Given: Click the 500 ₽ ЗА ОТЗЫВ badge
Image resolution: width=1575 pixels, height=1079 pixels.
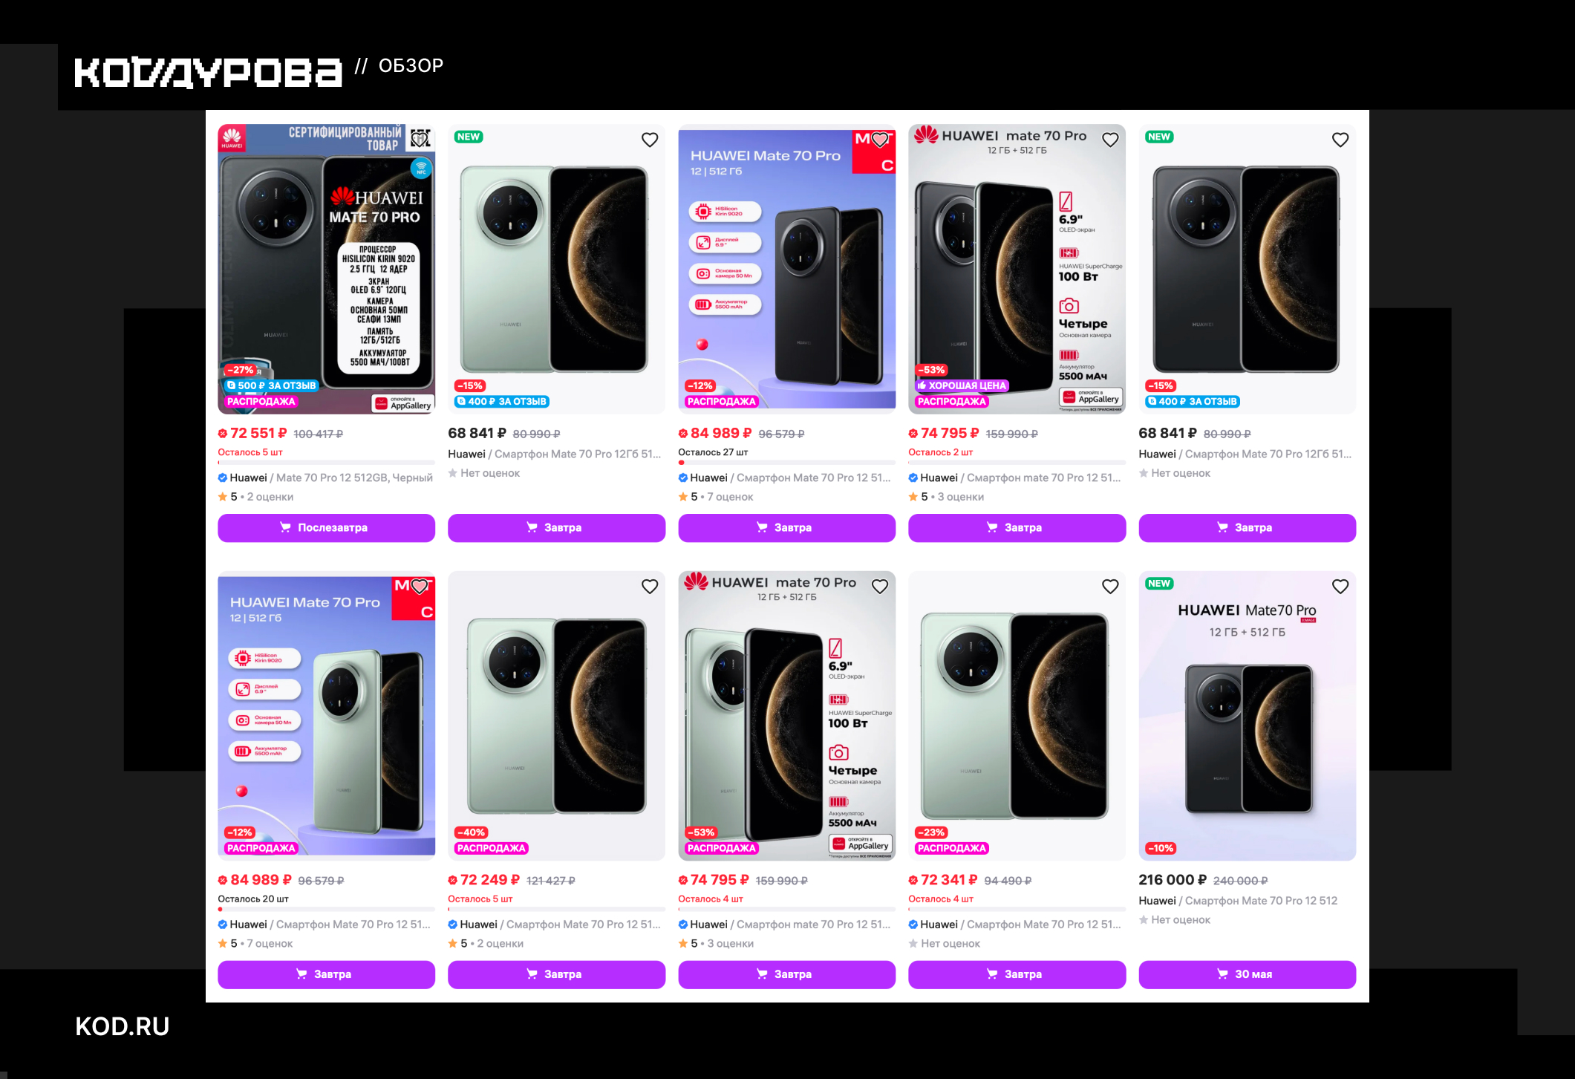Looking at the screenshot, I should pyautogui.click(x=272, y=385).
